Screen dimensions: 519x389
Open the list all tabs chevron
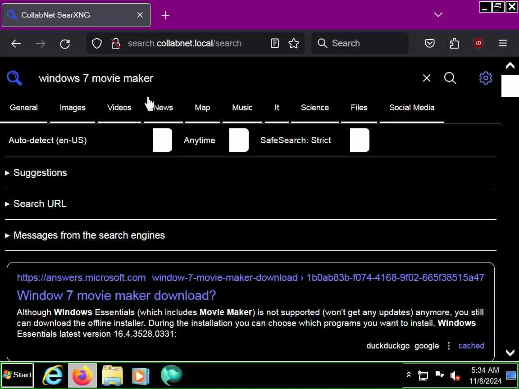[x=438, y=15]
